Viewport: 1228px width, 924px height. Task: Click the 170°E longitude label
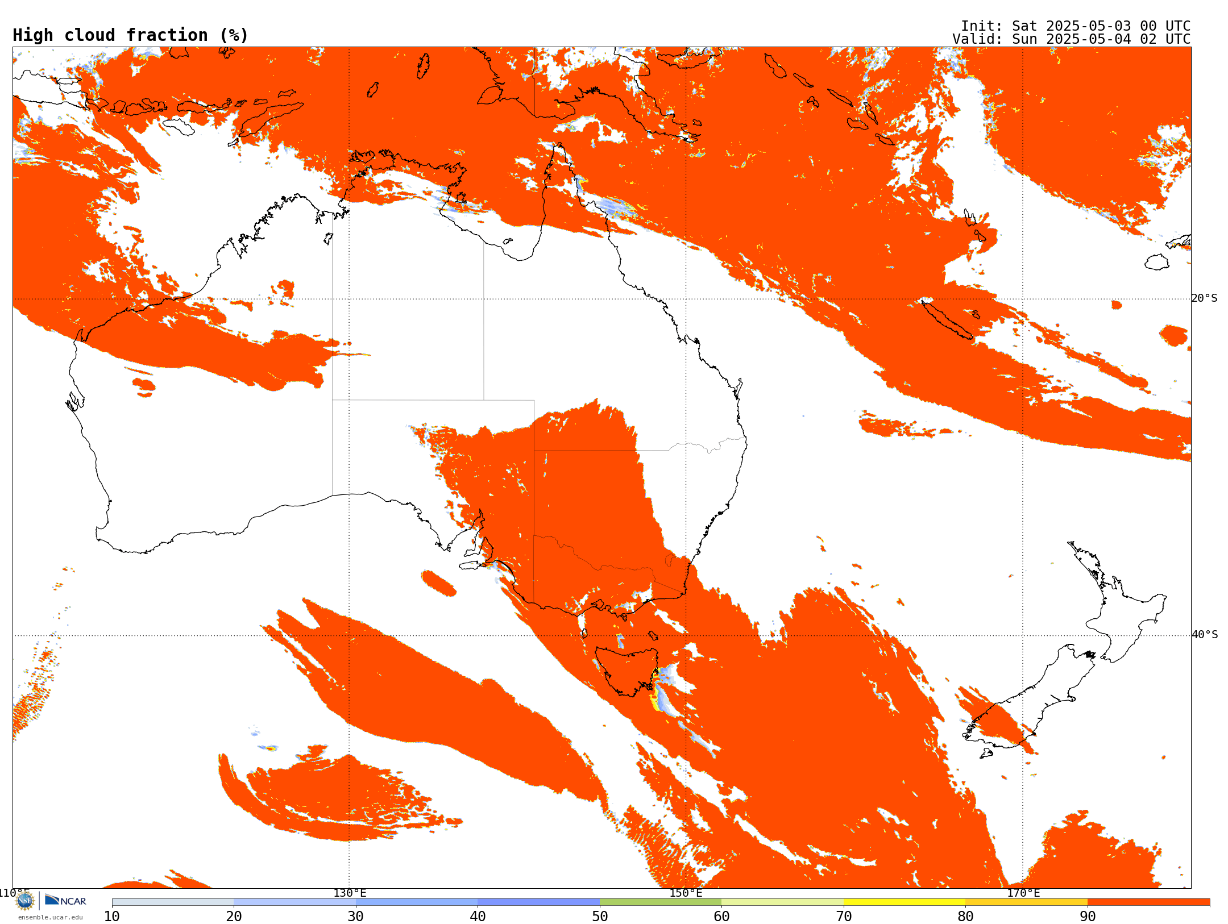point(1023,893)
